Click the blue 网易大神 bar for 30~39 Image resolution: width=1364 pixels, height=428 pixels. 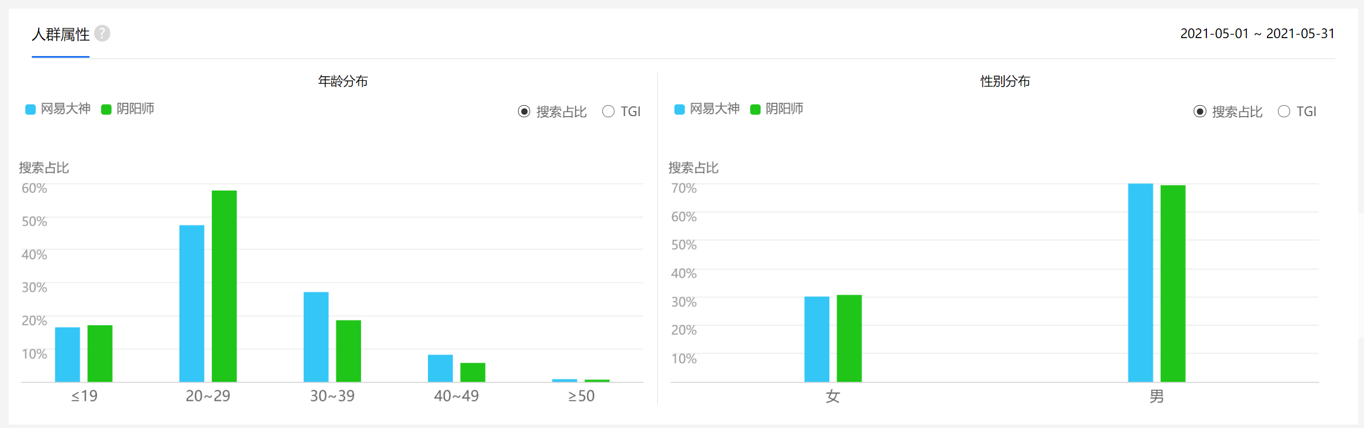[x=316, y=337]
